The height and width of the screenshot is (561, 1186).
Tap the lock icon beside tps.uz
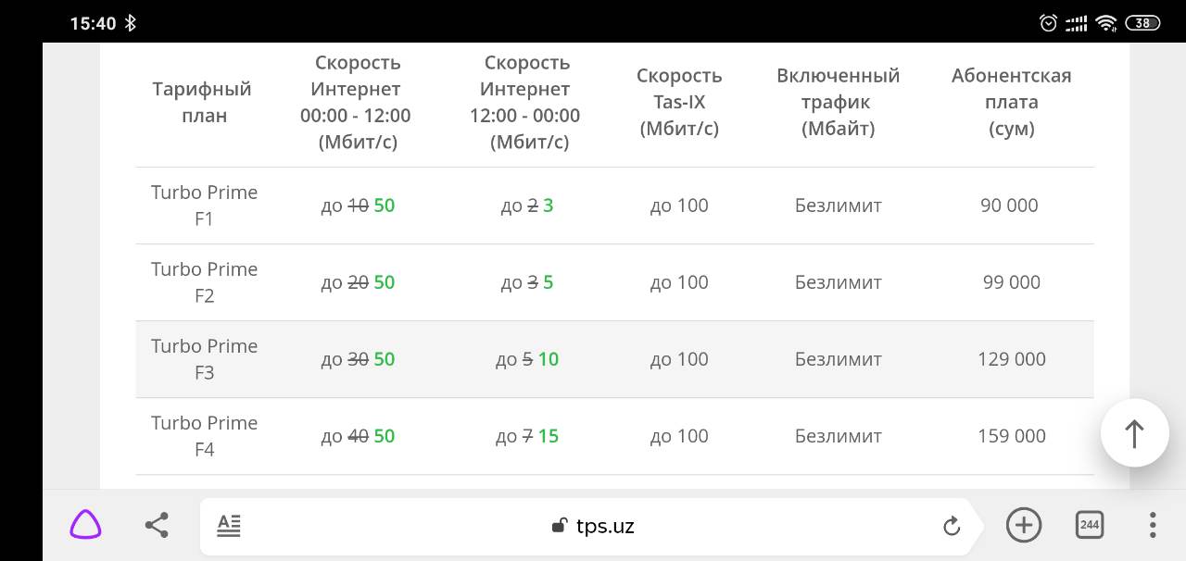(559, 526)
